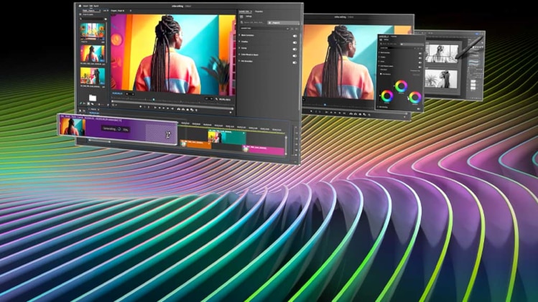The width and height of the screenshot is (538, 302).
Task: Click the Home icon in the front window
Action: 80,6
